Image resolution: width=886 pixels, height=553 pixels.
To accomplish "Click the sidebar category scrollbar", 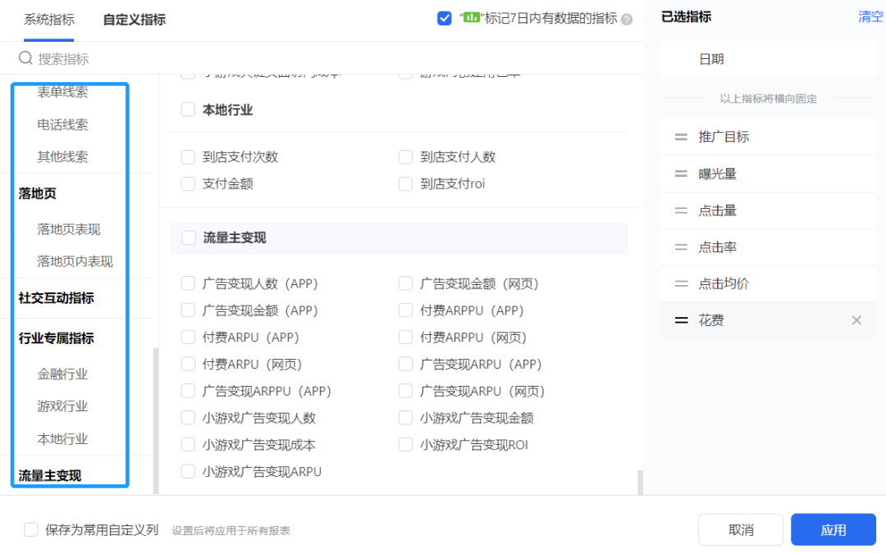I will click(156, 420).
